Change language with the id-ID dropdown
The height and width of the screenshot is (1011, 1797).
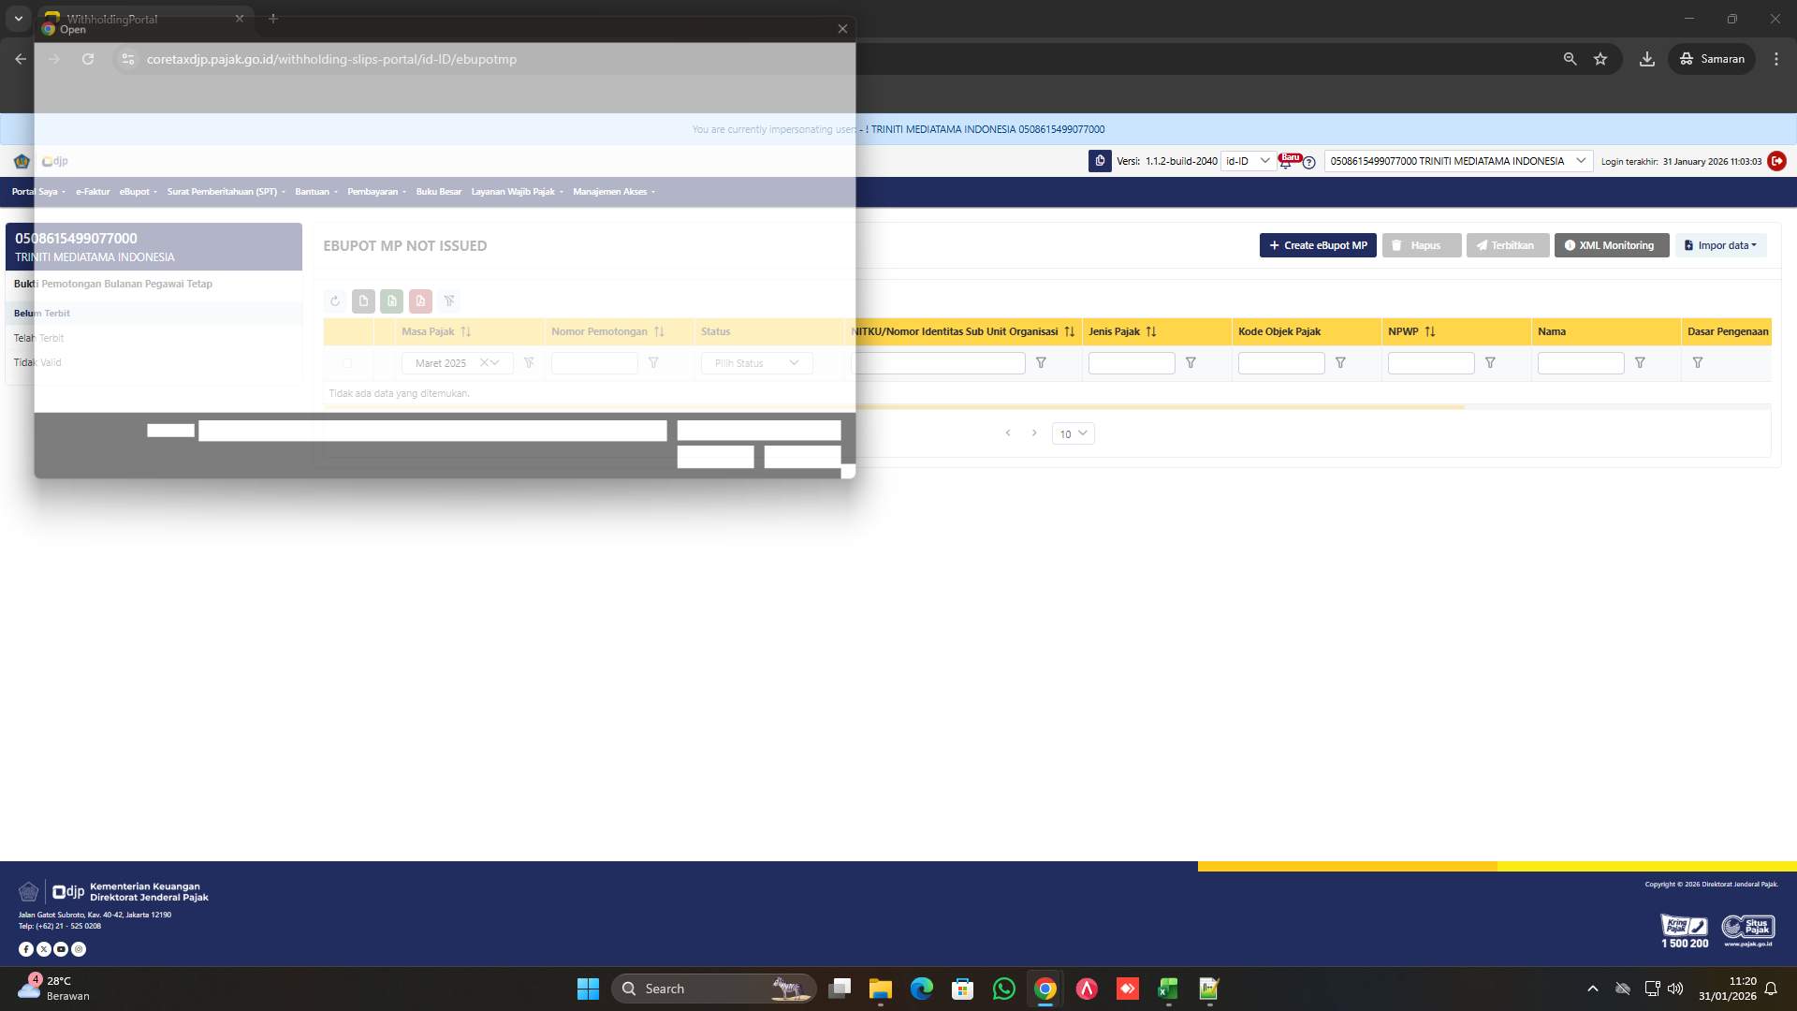(x=1246, y=160)
